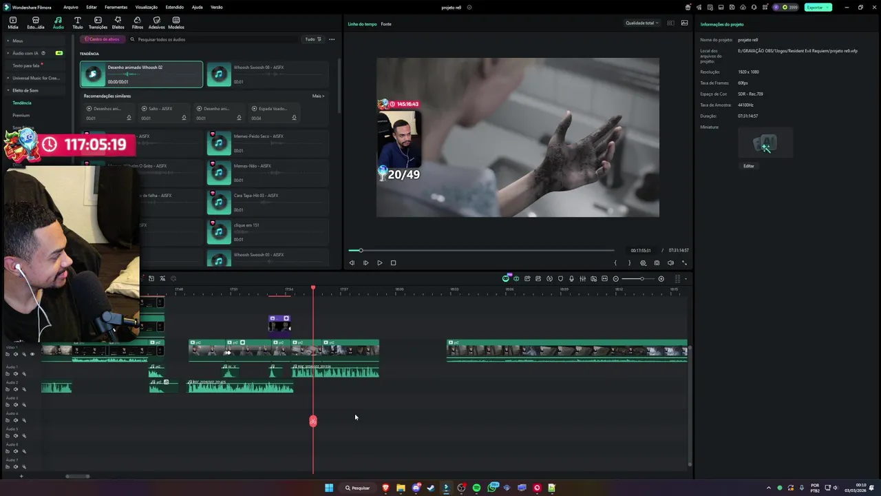The image size is (881, 496).
Task: Switch to the Fonte preview tab
Action: click(x=386, y=24)
